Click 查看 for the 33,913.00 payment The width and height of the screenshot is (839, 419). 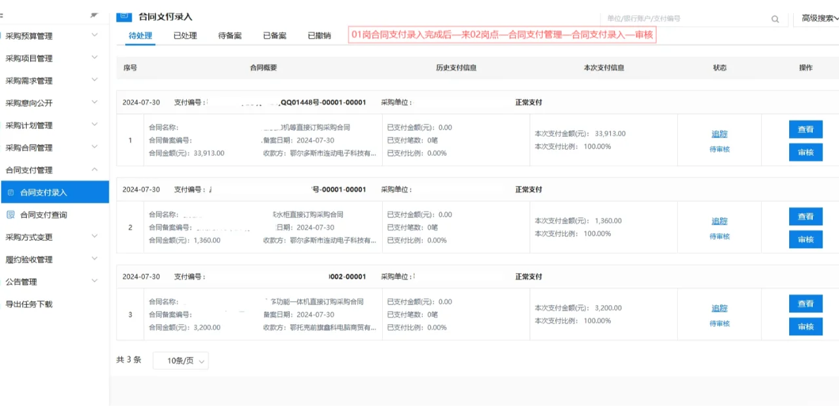(x=806, y=130)
